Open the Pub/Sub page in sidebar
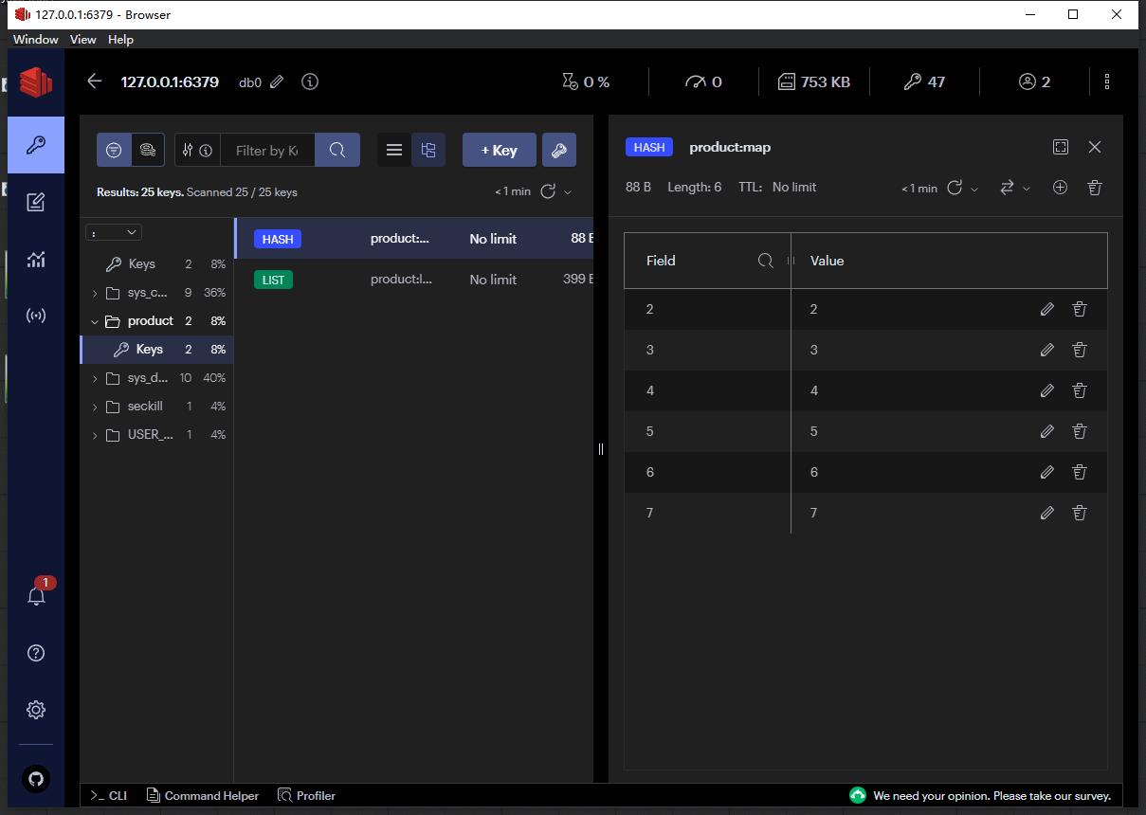 (x=36, y=316)
